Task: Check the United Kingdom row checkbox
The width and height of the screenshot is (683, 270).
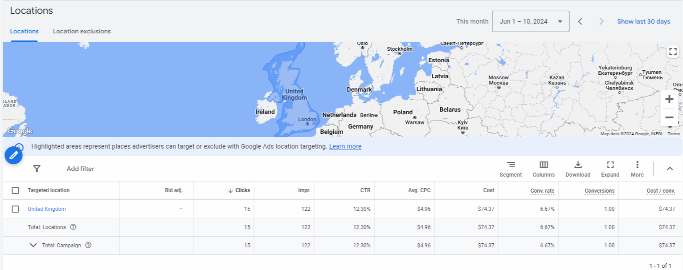Action: 15,209
